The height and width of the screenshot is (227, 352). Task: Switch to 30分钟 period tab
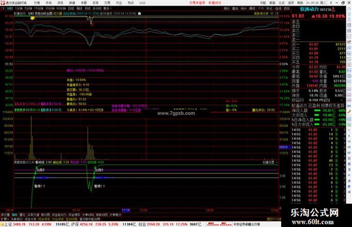coord(50,8)
